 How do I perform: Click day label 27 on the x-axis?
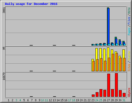coord(108,100)
